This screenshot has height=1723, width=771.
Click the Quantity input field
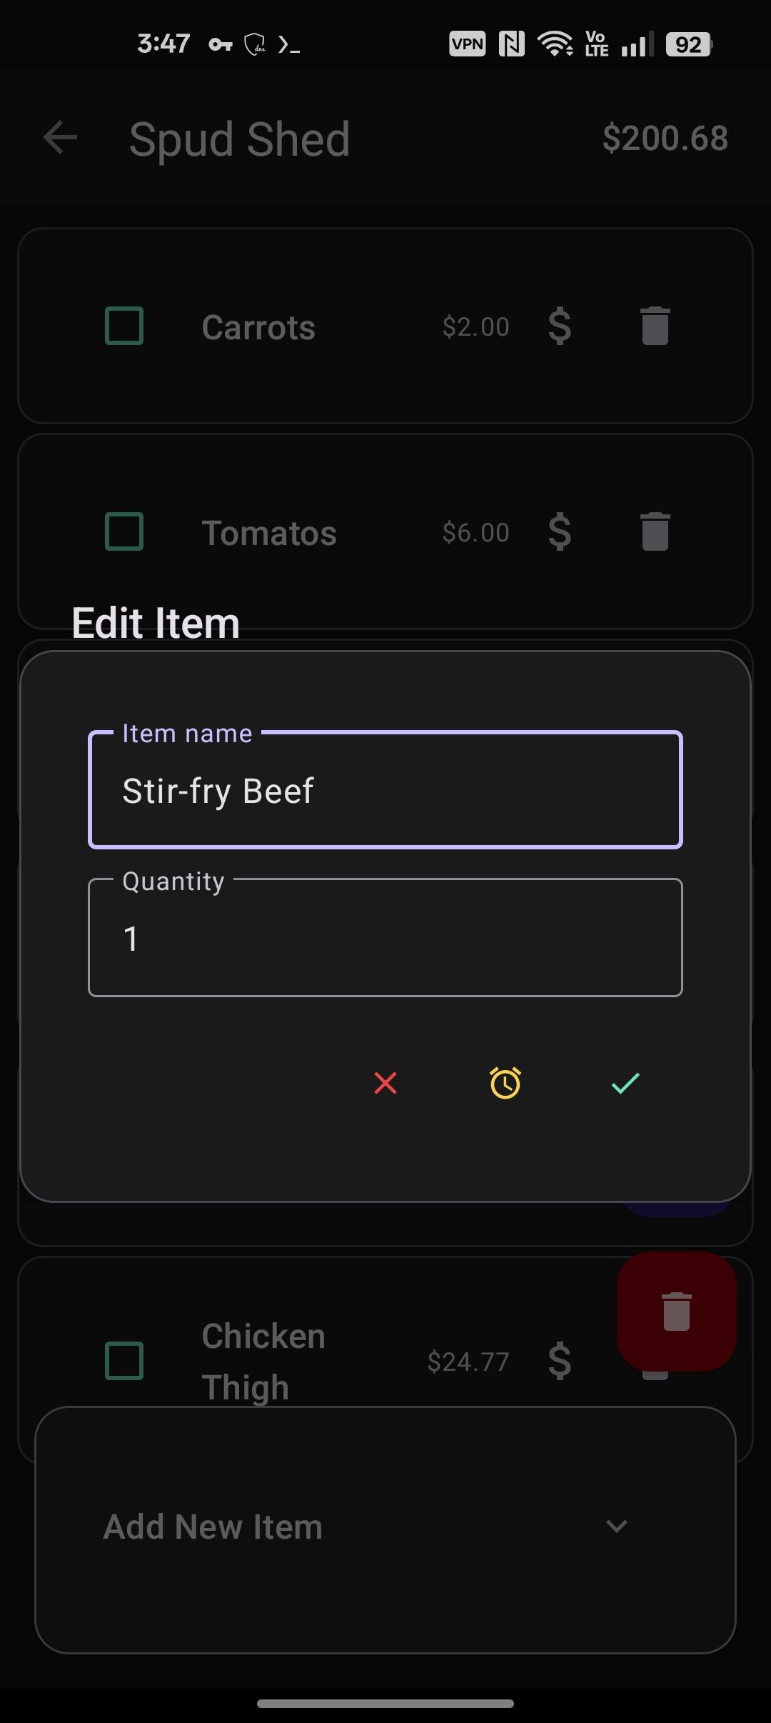point(385,938)
